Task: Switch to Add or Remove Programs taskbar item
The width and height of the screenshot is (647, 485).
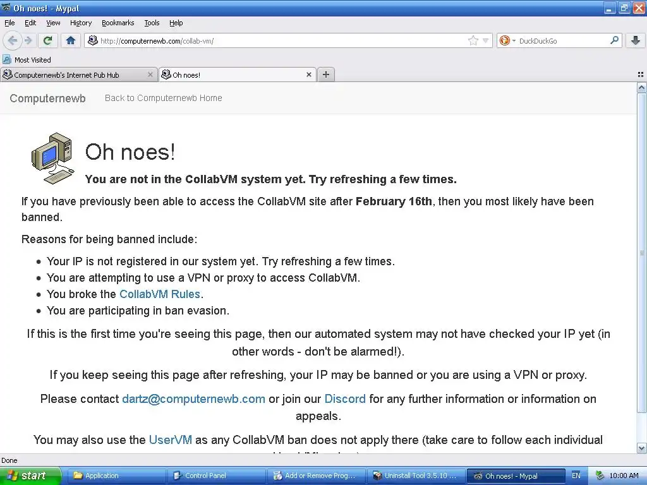Action: click(x=316, y=476)
